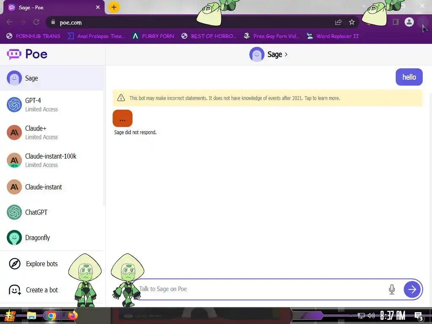Open File Explorer from taskbar
Image resolution: width=432 pixels, height=324 pixels.
tap(31, 316)
